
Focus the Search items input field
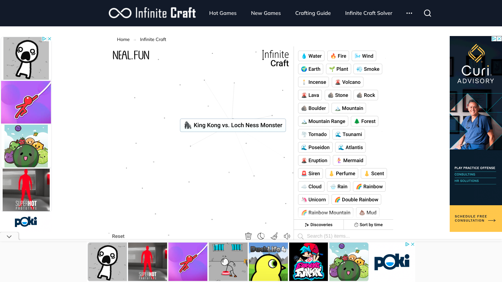point(345,236)
